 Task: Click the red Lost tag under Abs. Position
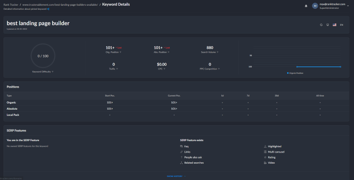point(167,48)
